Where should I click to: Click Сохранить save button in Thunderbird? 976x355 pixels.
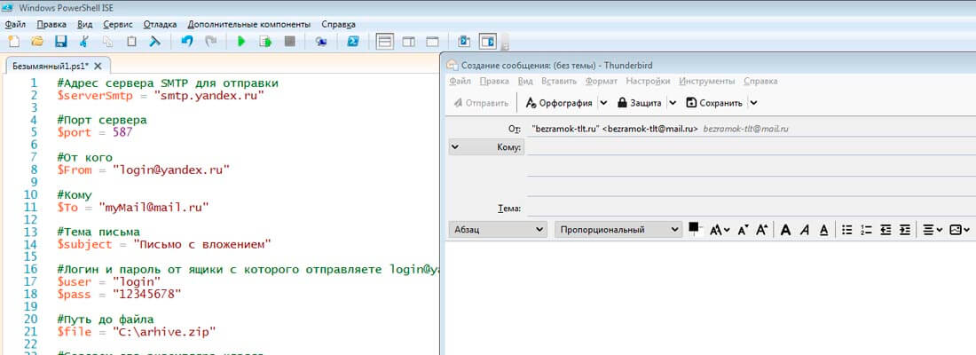(714, 103)
